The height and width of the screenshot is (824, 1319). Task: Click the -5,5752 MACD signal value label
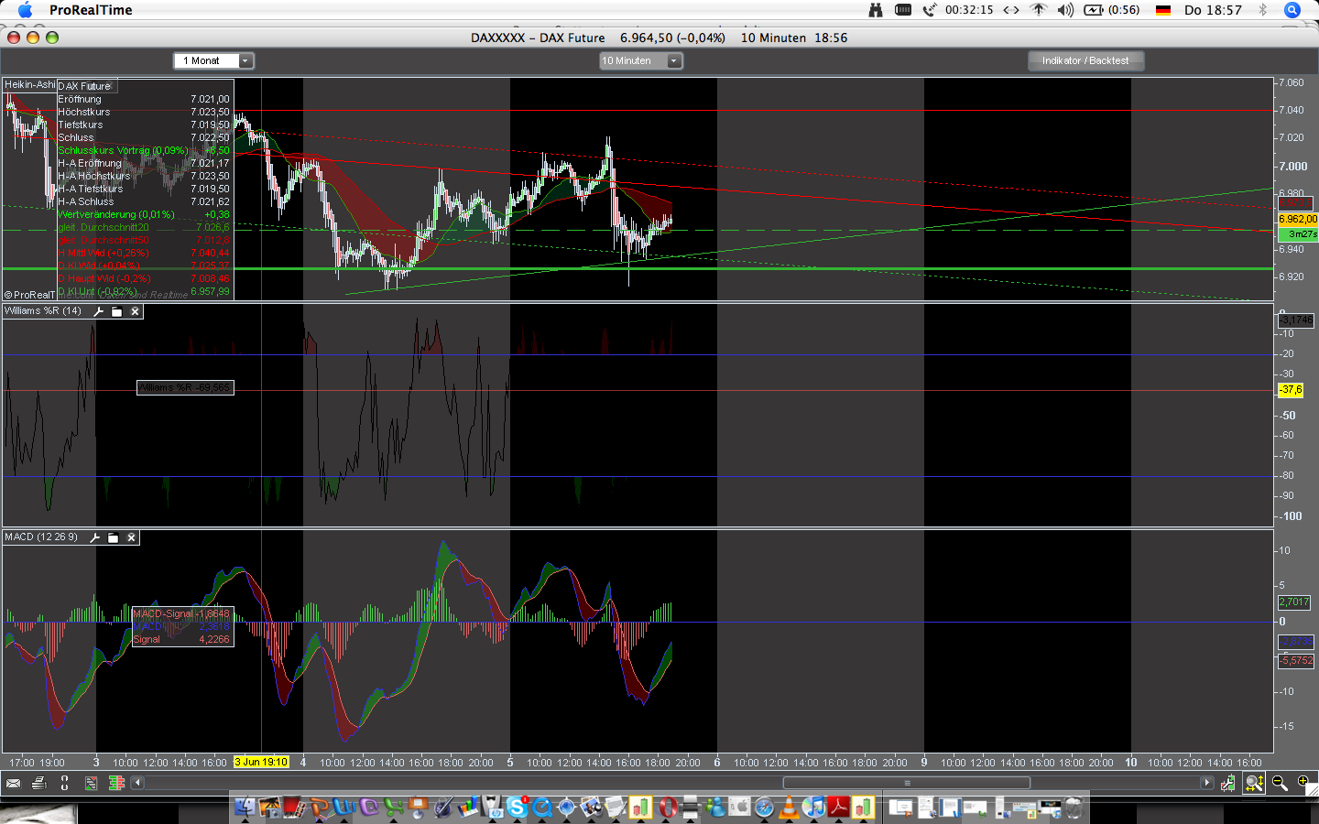[x=1296, y=660]
